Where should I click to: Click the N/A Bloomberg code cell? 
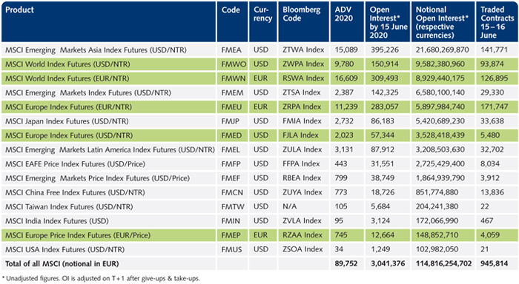pos(290,207)
